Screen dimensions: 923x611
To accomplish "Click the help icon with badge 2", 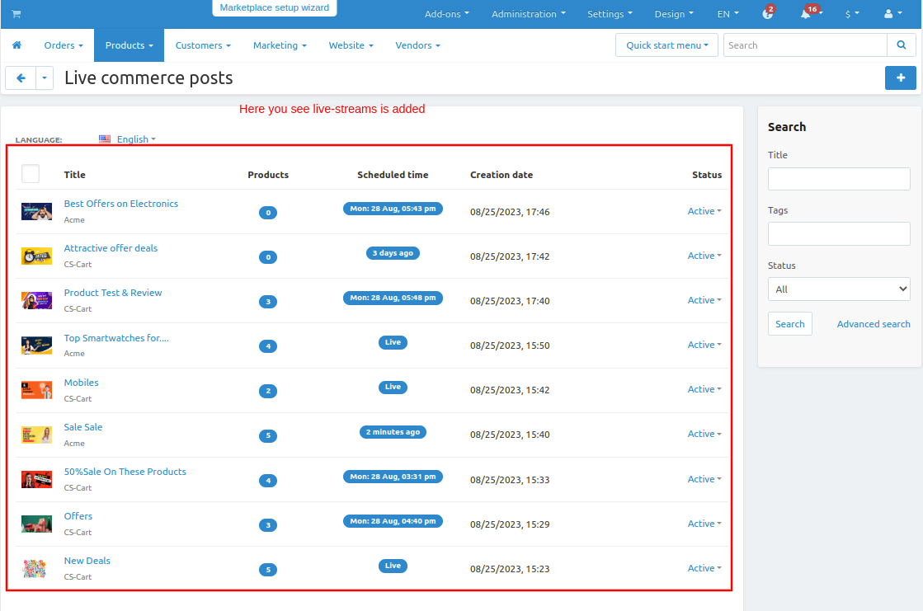I will tap(766, 14).
